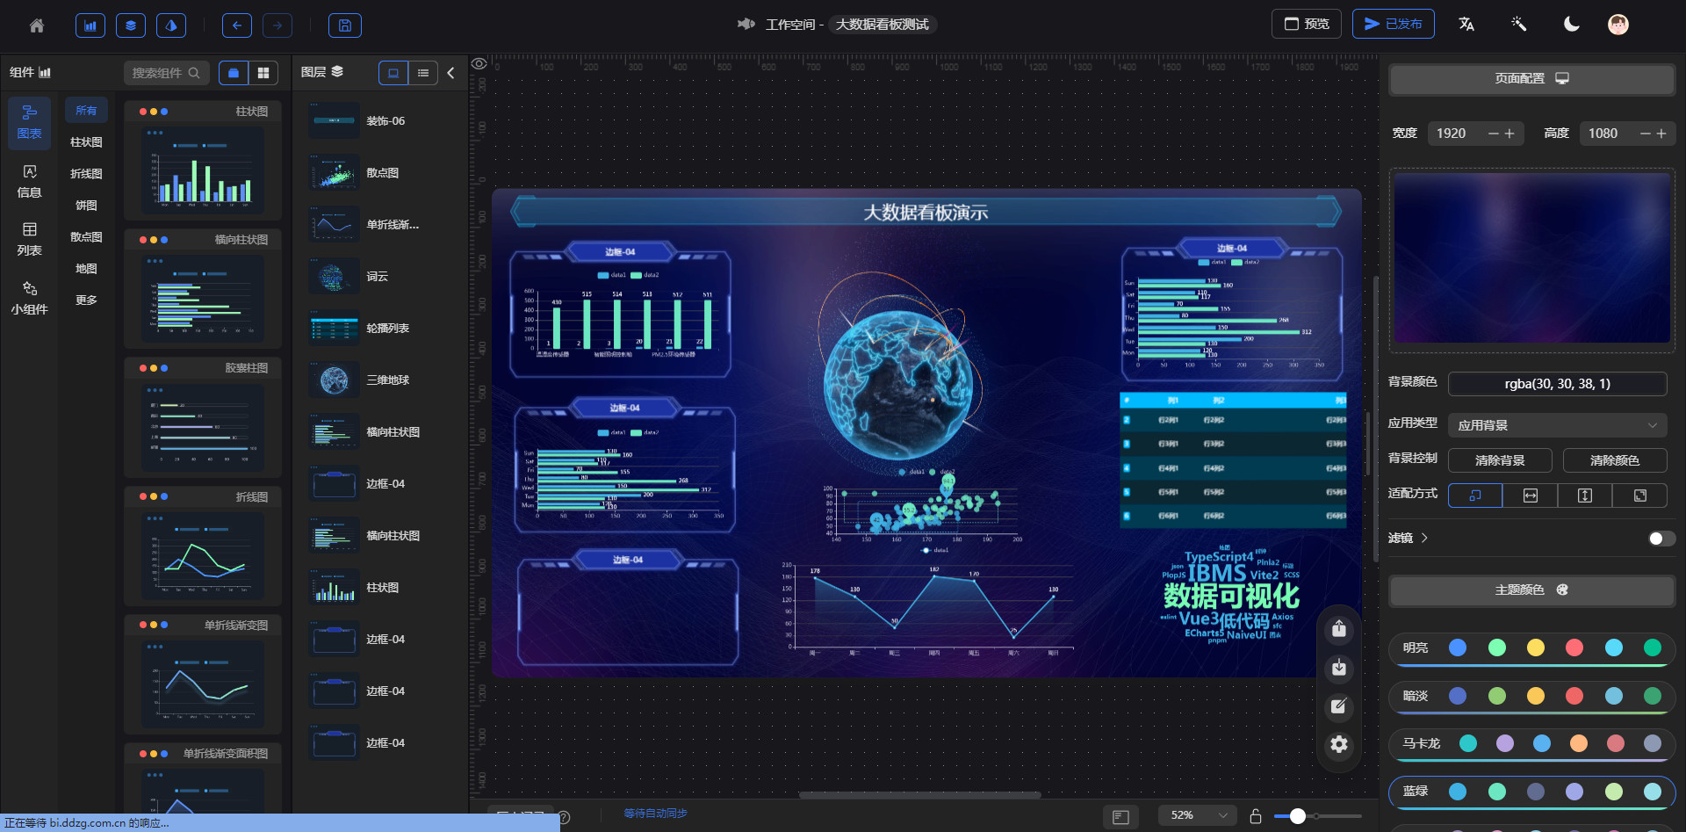This screenshot has height=832, width=1686.
Task: Open the language translation icon
Action: [x=1466, y=25]
